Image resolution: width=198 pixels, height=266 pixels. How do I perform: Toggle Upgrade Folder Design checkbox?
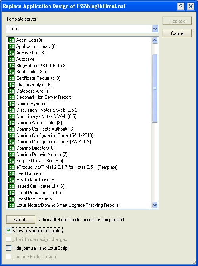click(8, 257)
